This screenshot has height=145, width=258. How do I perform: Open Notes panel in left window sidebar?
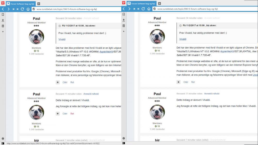3,26
